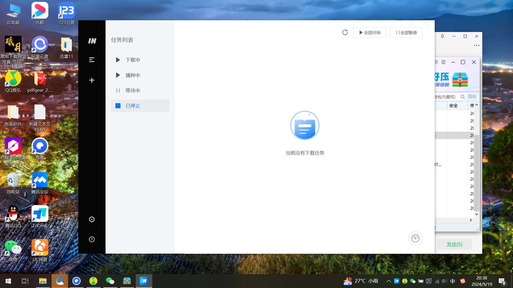This screenshot has height=288, width=513.
Task: Click the 全部暂停 button
Action: click(406, 33)
